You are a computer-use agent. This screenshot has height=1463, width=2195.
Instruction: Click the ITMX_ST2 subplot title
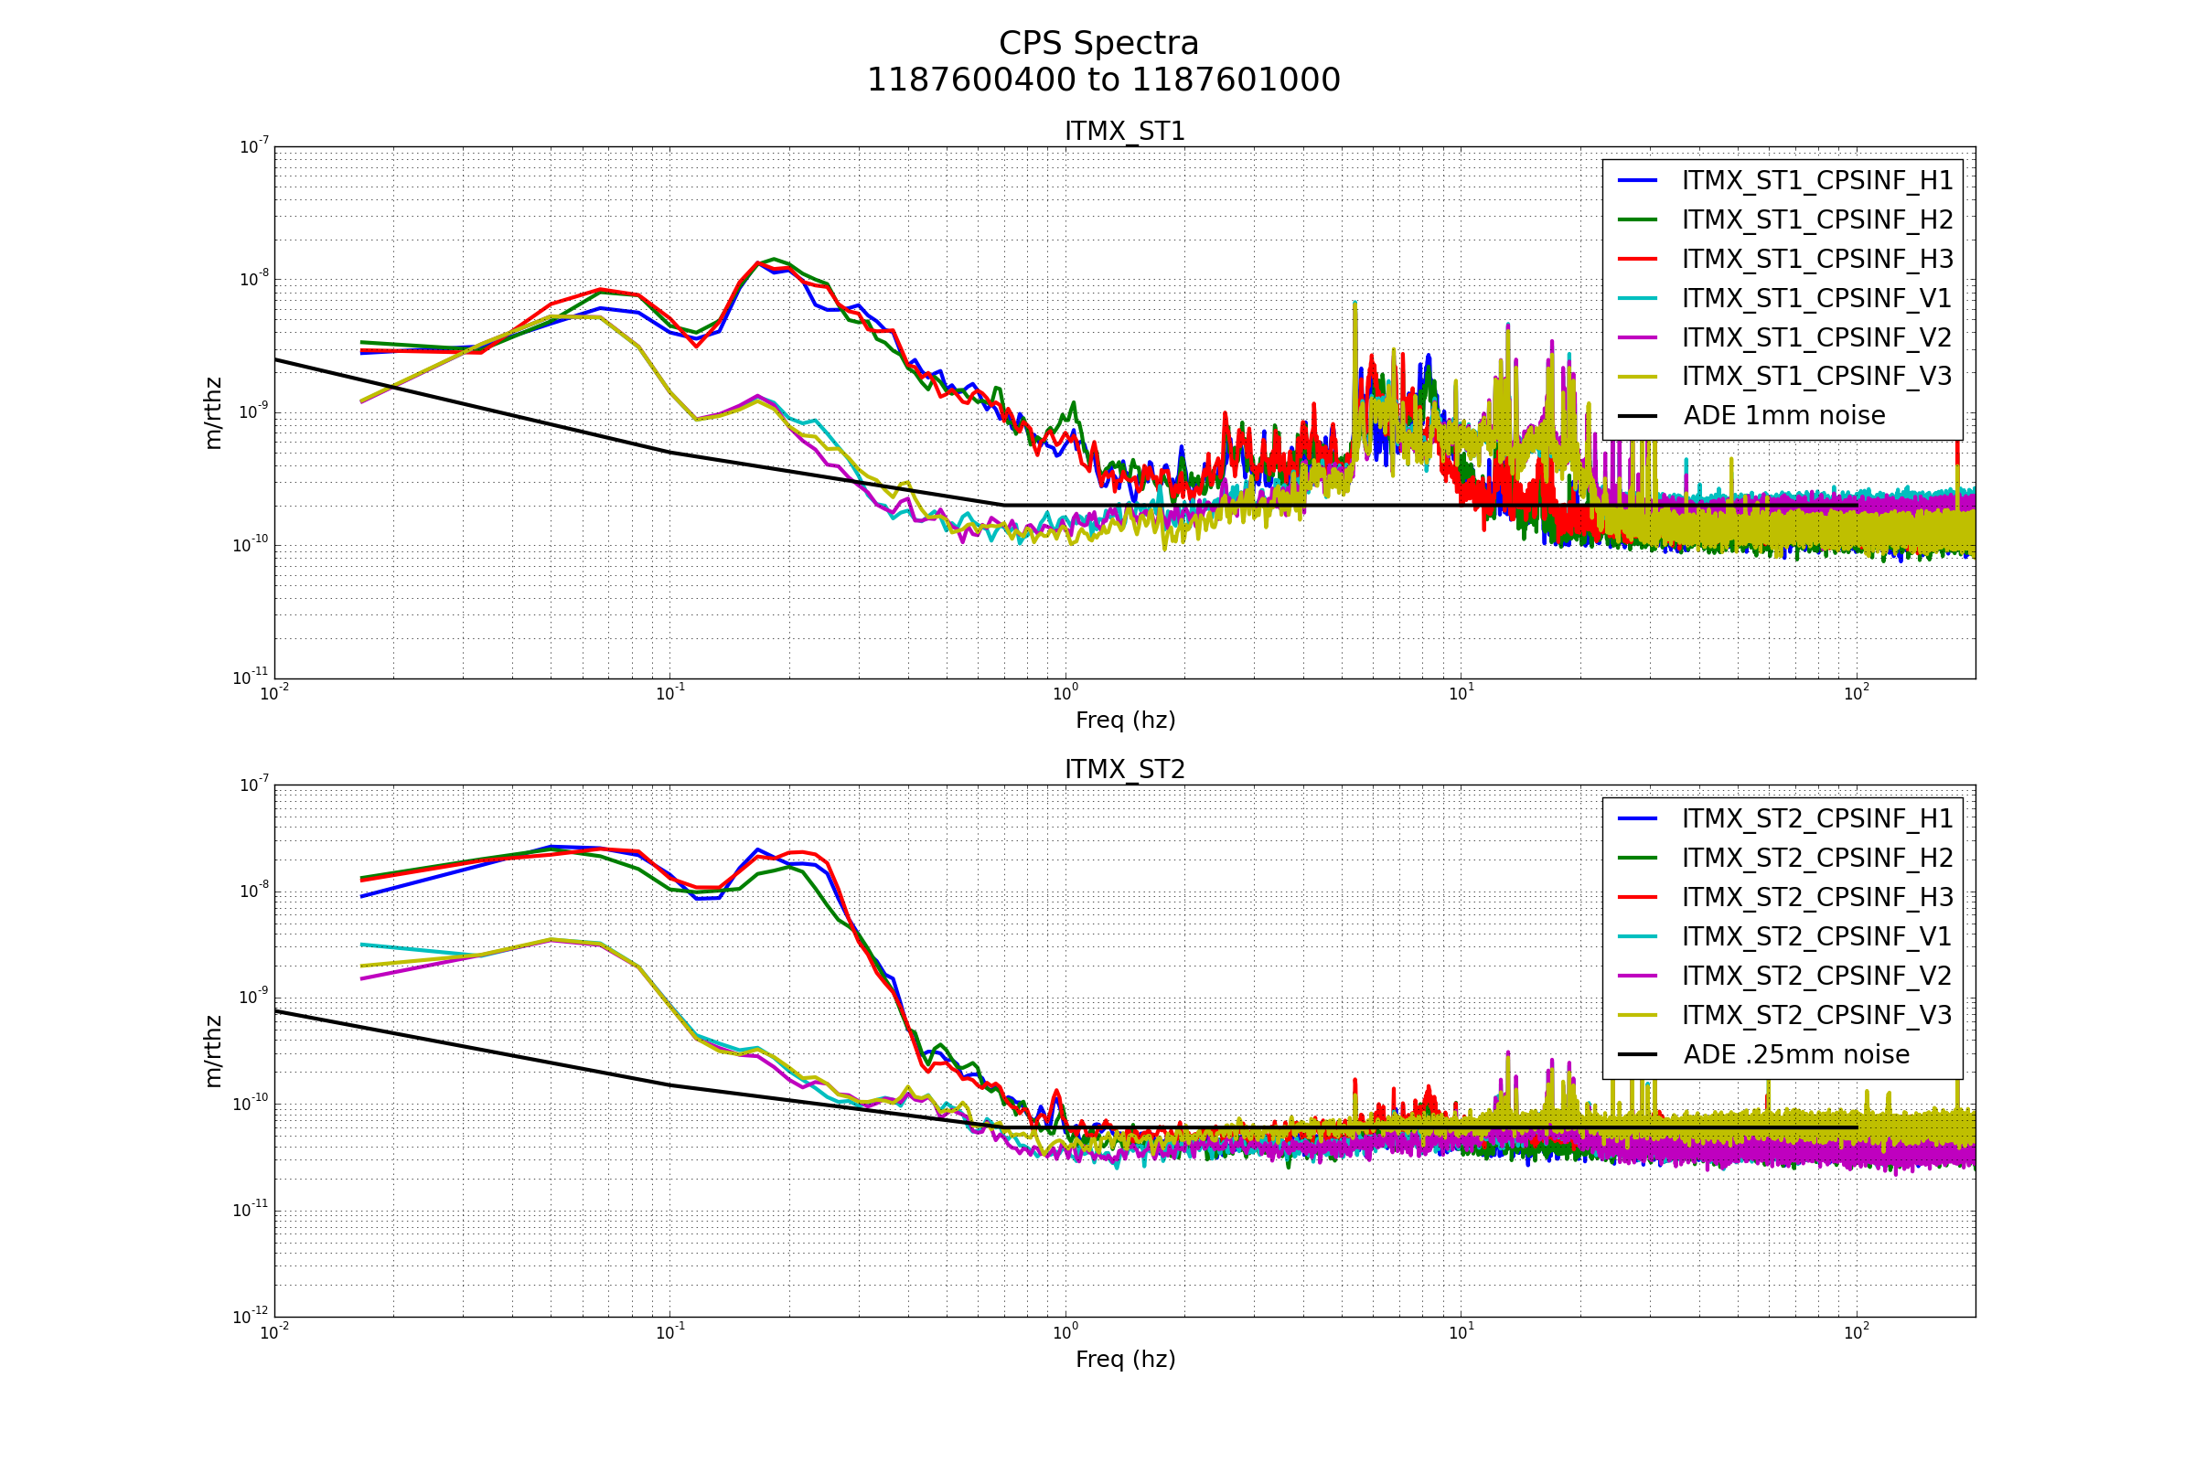coord(1125,770)
